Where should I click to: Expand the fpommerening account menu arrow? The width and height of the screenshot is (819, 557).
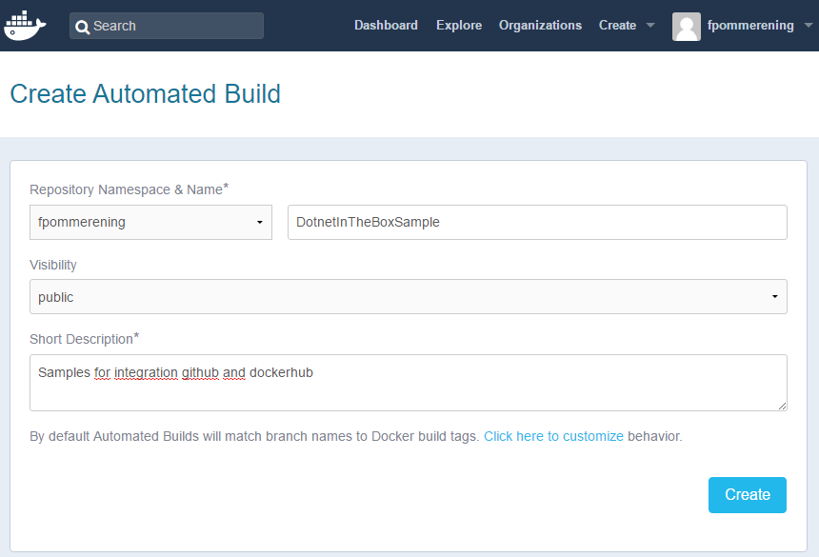[x=808, y=25]
